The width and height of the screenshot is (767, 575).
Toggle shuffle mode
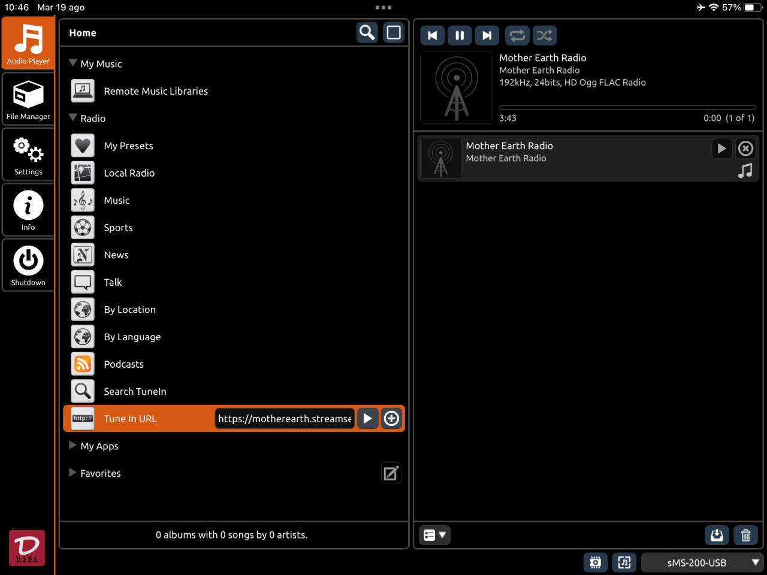[545, 35]
